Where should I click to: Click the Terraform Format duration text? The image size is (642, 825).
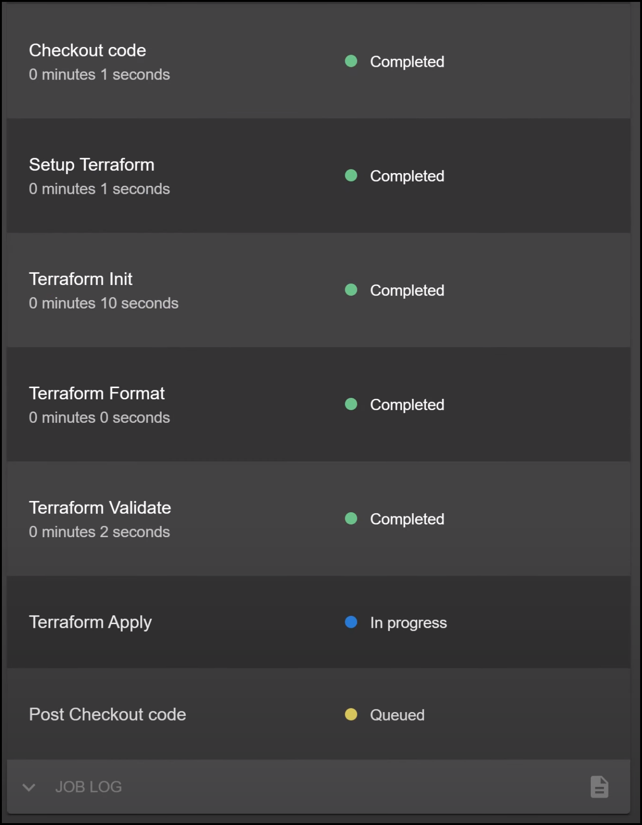100,417
